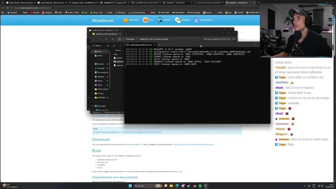336x189 pixels.
Task: Select the mediamtx executable file
Action: coord(119,62)
